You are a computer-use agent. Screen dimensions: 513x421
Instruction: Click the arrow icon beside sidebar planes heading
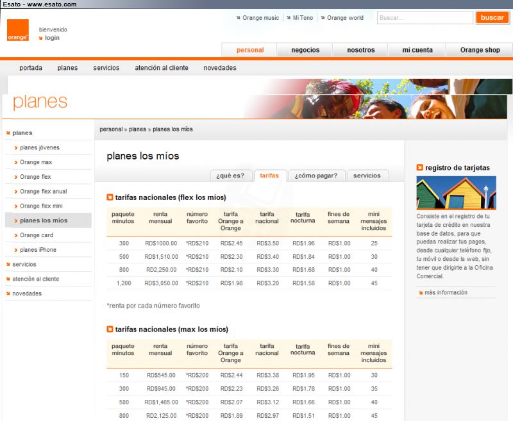8,133
